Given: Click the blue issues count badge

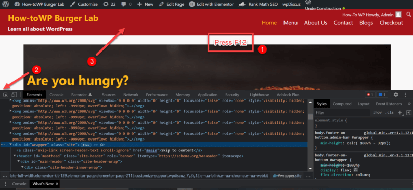Looking at the screenshot, I should [x=382, y=95].
